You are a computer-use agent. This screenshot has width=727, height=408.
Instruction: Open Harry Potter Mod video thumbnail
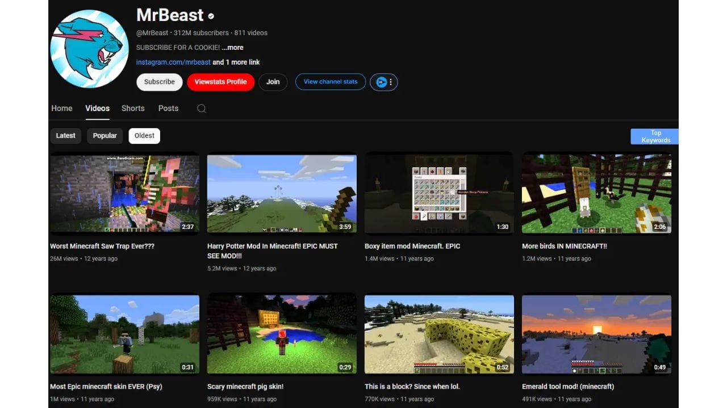point(282,194)
